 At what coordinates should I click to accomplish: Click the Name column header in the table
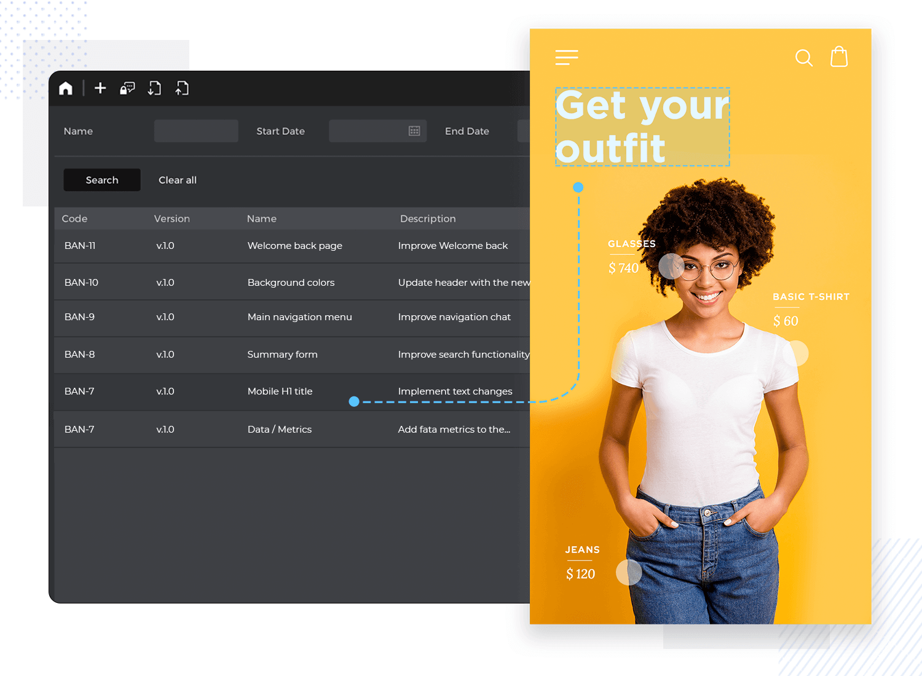[262, 219]
